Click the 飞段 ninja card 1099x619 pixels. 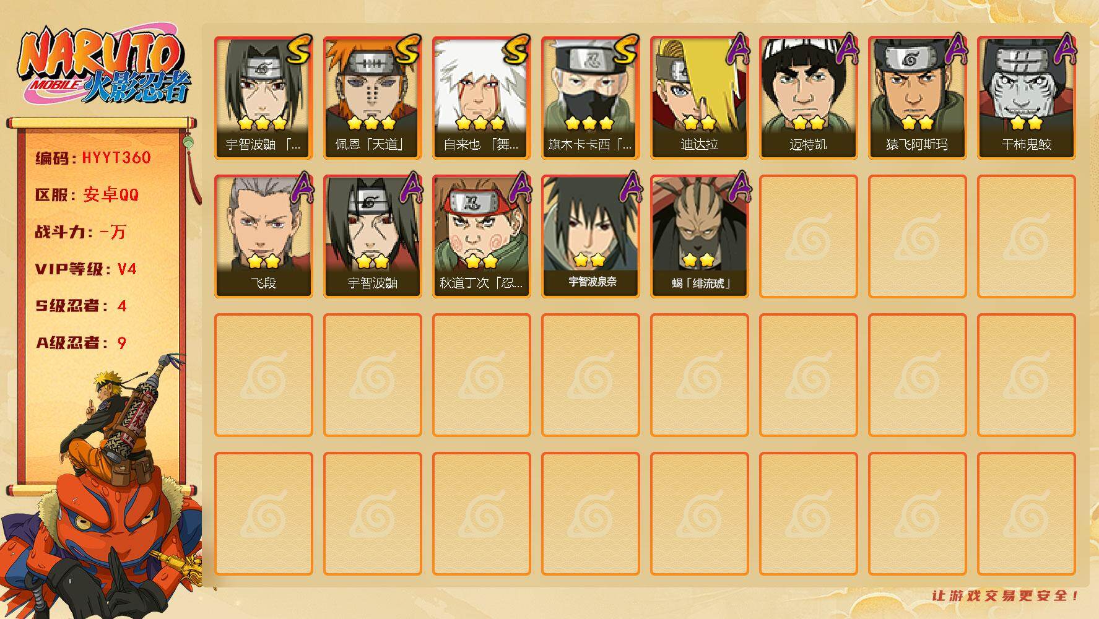click(263, 236)
